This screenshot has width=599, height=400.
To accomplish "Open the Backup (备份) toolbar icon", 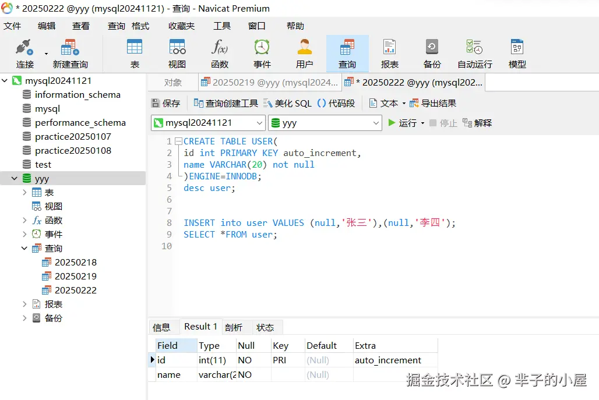I will [432, 54].
